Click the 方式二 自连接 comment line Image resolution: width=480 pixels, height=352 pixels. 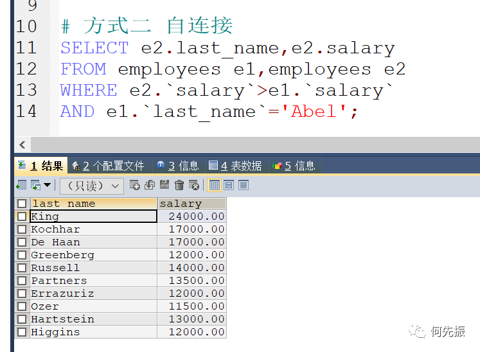(147, 26)
